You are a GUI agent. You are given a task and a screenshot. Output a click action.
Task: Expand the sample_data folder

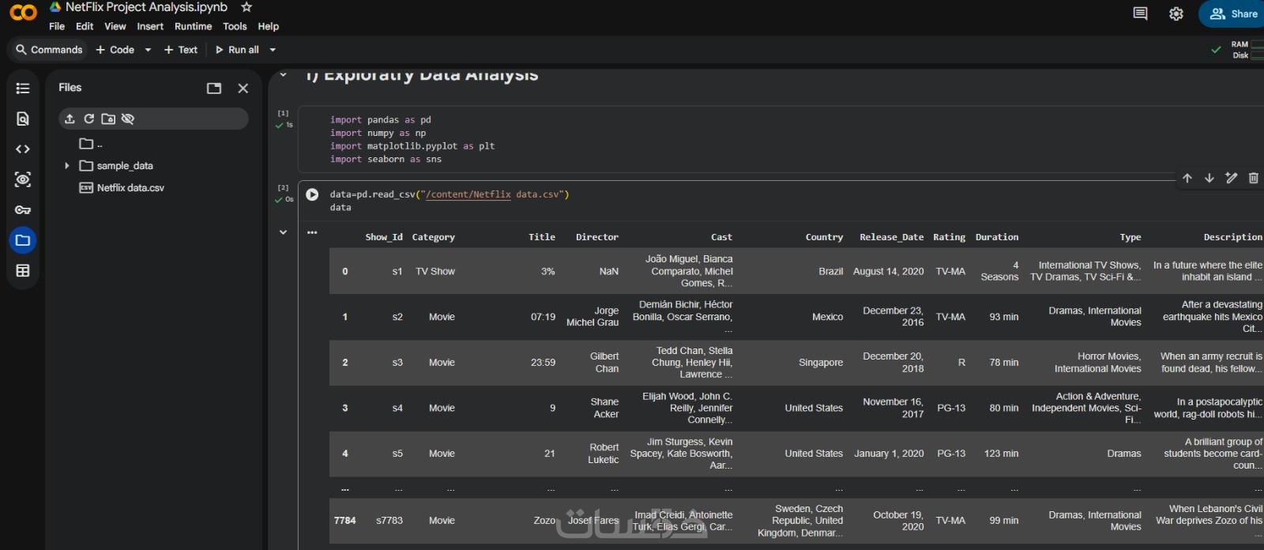[x=67, y=166]
